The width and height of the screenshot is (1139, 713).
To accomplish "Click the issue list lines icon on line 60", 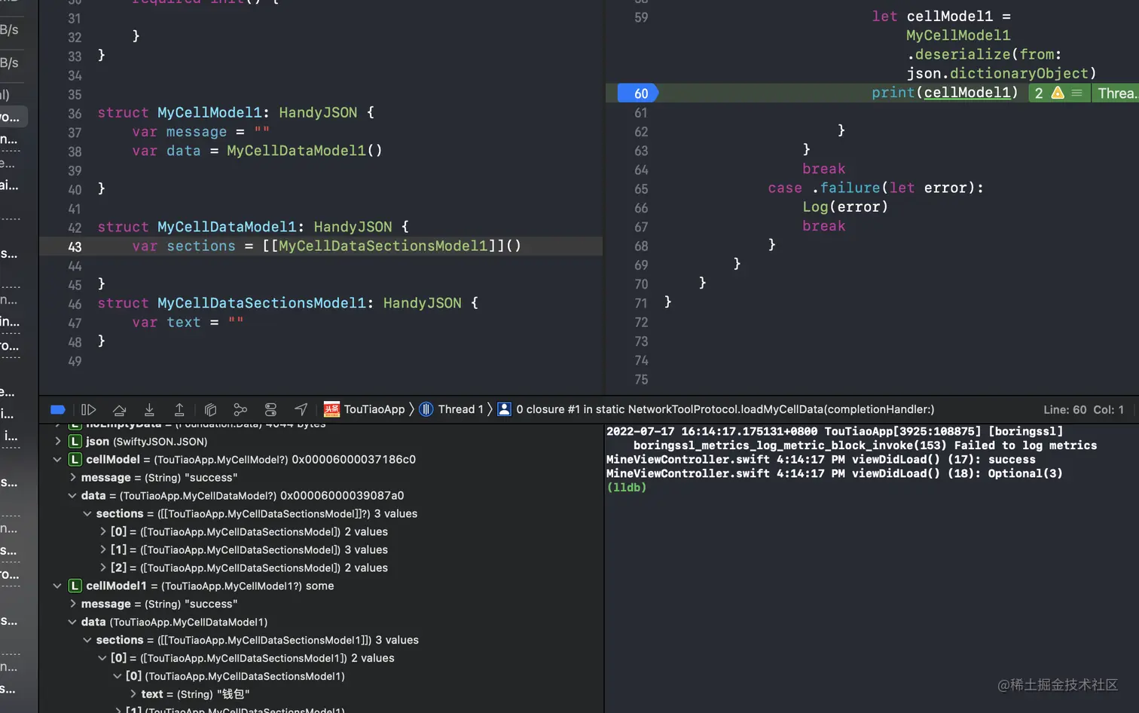I will pyautogui.click(x=1077, y=93).
